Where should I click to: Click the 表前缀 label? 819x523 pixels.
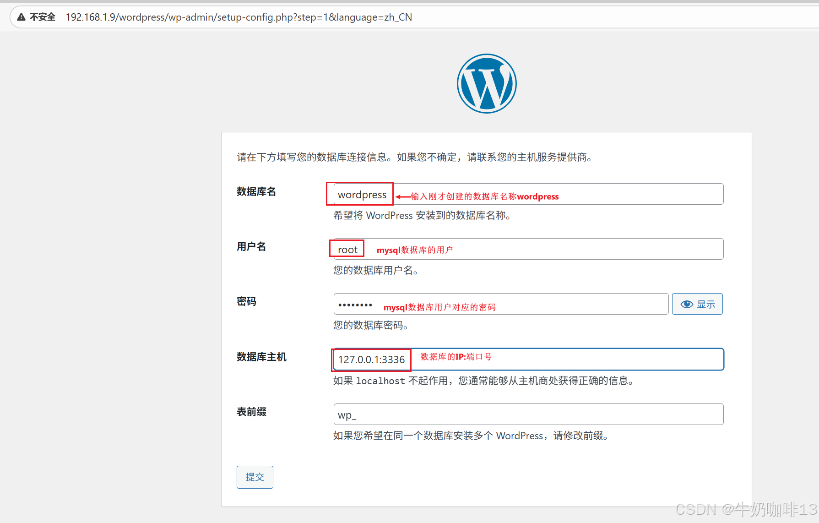coord(251,412)
